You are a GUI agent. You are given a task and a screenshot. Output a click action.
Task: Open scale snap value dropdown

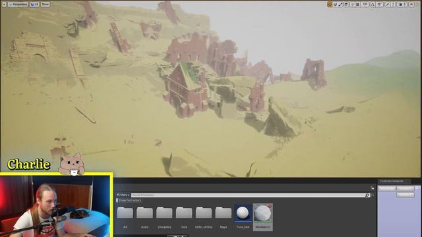393,5
